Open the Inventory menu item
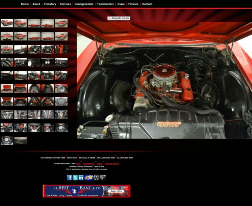The height and width of the screenshot is (206, 252). [x=50, y=4]
